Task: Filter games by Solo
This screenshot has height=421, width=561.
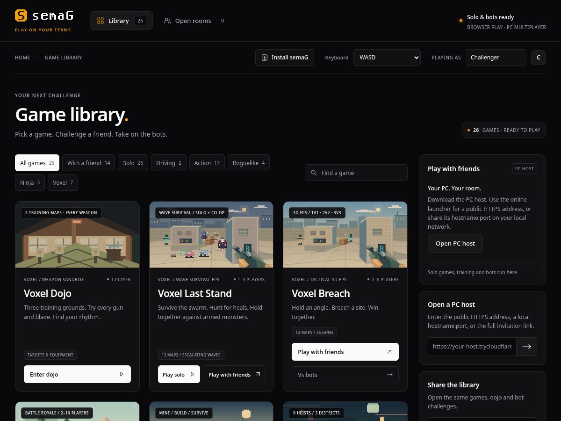Action: coord(133,163)
